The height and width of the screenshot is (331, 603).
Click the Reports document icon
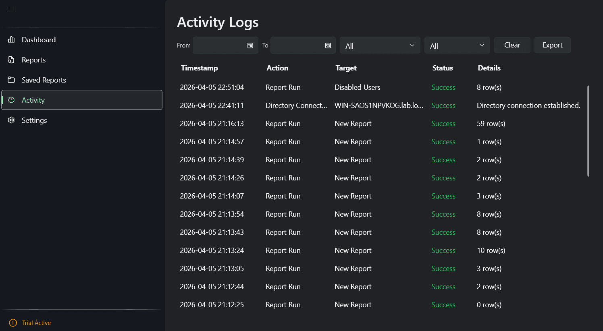[11, 60]
